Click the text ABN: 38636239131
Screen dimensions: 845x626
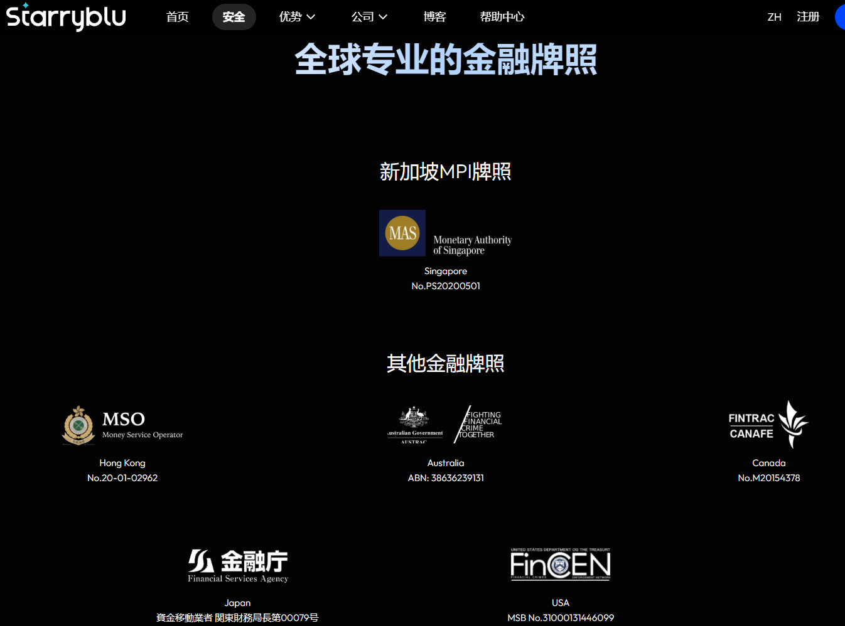pos(446,478)
